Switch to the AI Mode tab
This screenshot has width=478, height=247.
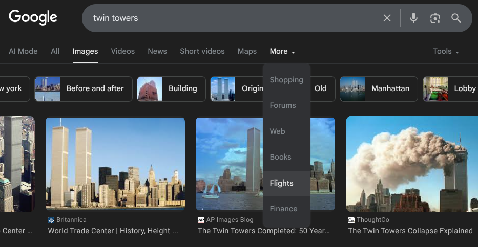coord(23,51)
